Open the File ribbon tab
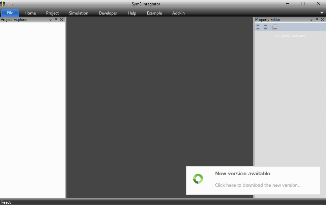 10,13
